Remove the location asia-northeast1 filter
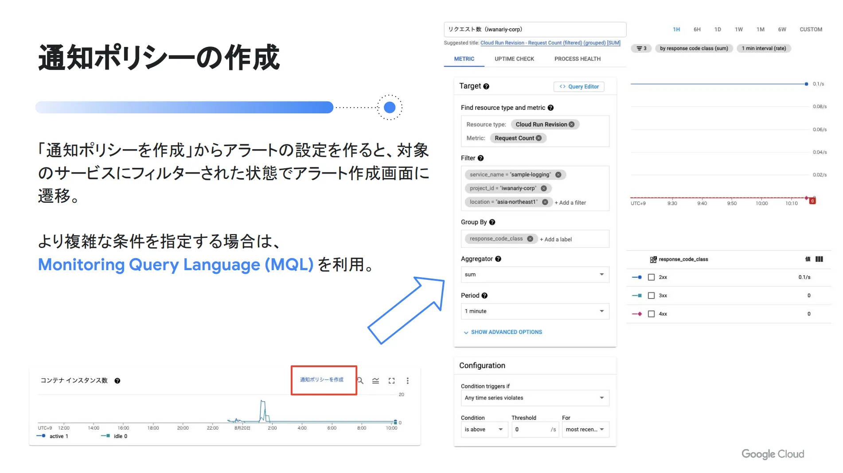 click(x=545, y=202)
